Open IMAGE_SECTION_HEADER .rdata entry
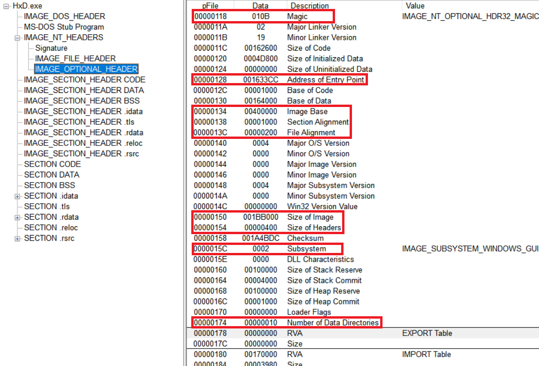The width and height of the screenshot is (539, 366). click(84, 132)
